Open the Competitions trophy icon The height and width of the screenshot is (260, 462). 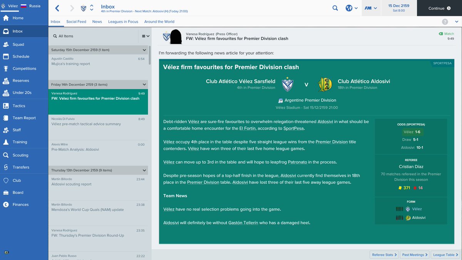pos(6,69)
